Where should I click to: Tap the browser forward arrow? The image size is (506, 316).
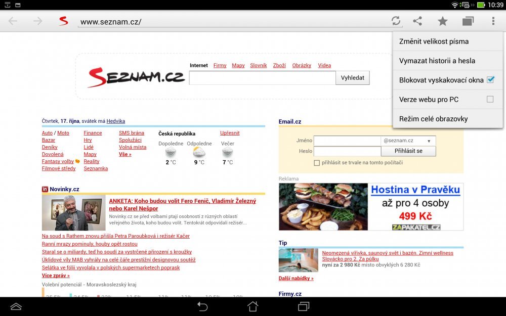coord(37,21)
